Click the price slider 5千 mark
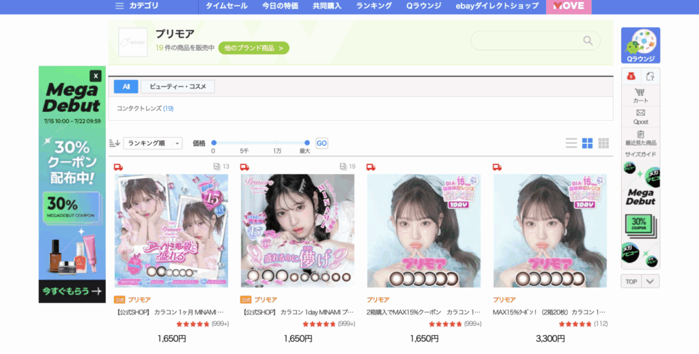The width and height of the screenshot is (699, 354). (x=244, y=151)
